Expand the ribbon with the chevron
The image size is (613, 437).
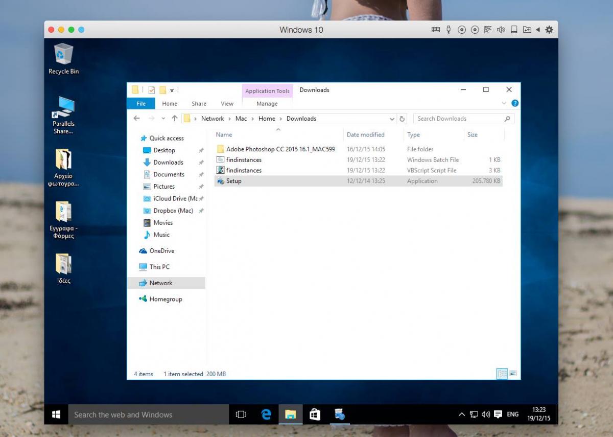click(504, 103)
